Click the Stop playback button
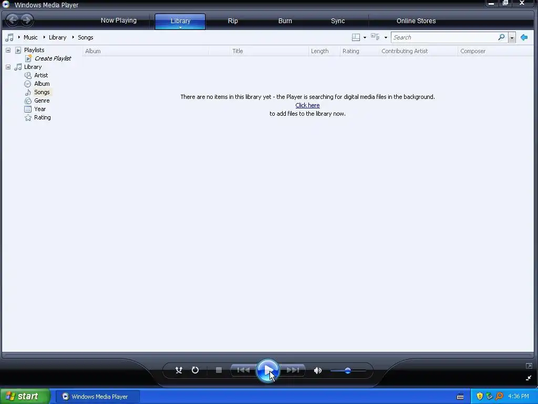This screenshot has width=538, height=404. click(x=219, y=370)
